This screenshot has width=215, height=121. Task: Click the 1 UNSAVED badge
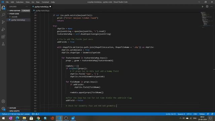[x=26, y=10]
